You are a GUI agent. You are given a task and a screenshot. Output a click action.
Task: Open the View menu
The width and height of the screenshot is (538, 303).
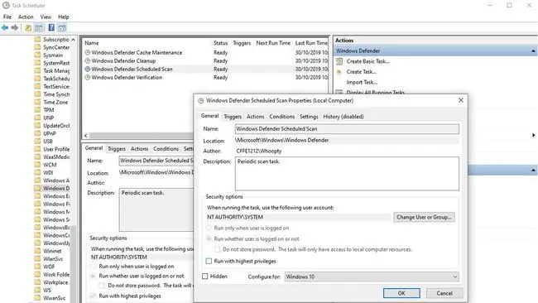coord(46,17)
